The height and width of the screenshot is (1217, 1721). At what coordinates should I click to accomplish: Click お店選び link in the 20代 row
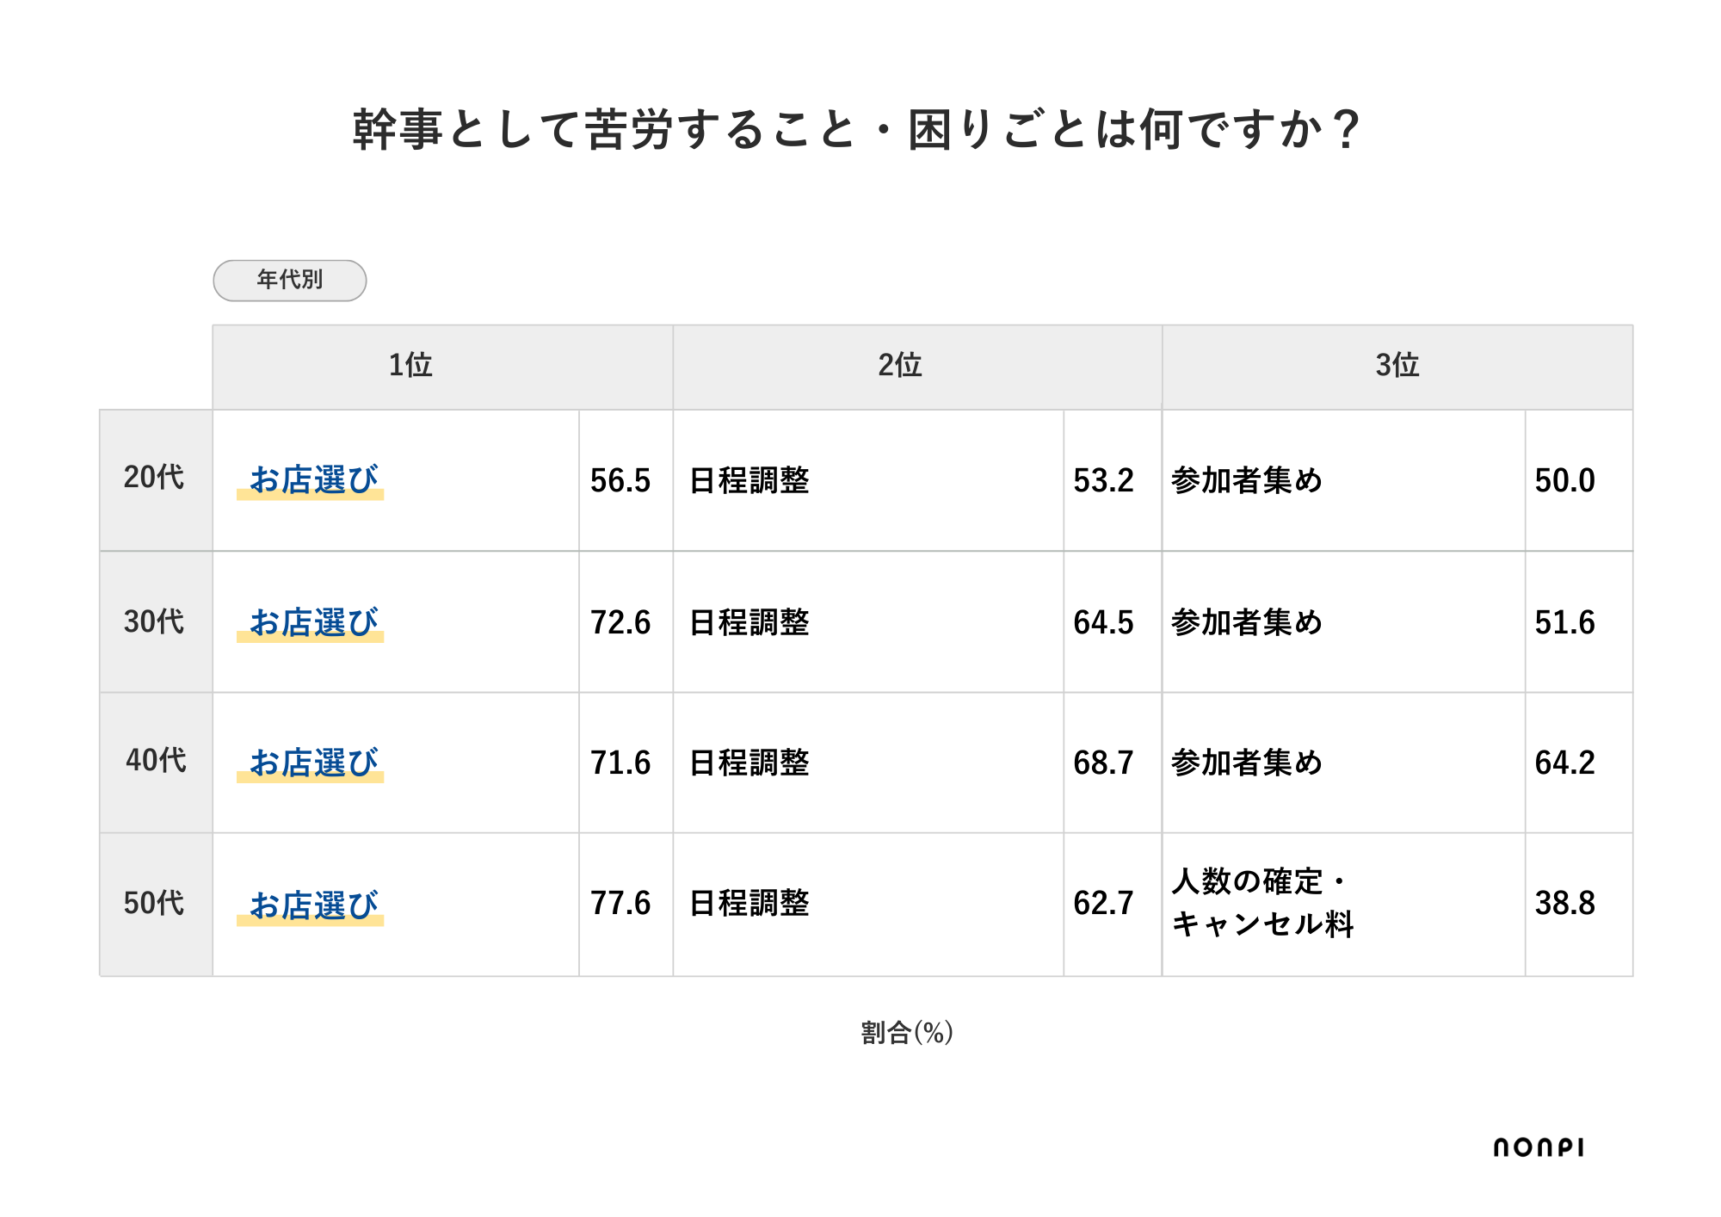tap(313, 480)
